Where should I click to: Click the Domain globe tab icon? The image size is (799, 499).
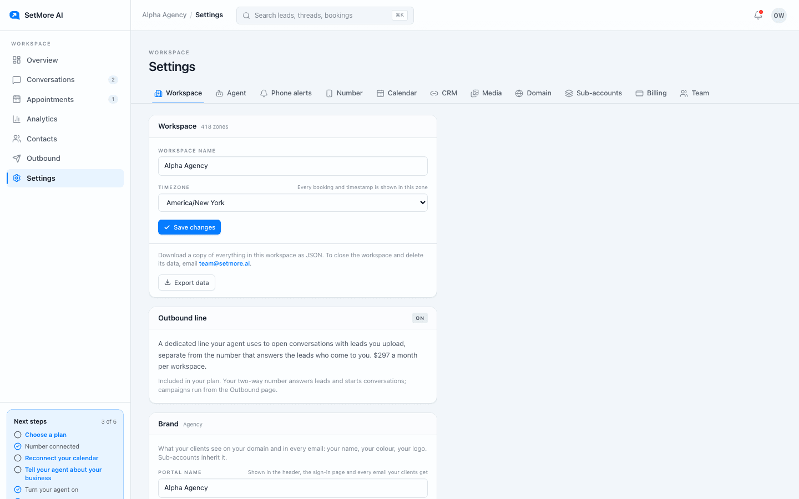519,93
